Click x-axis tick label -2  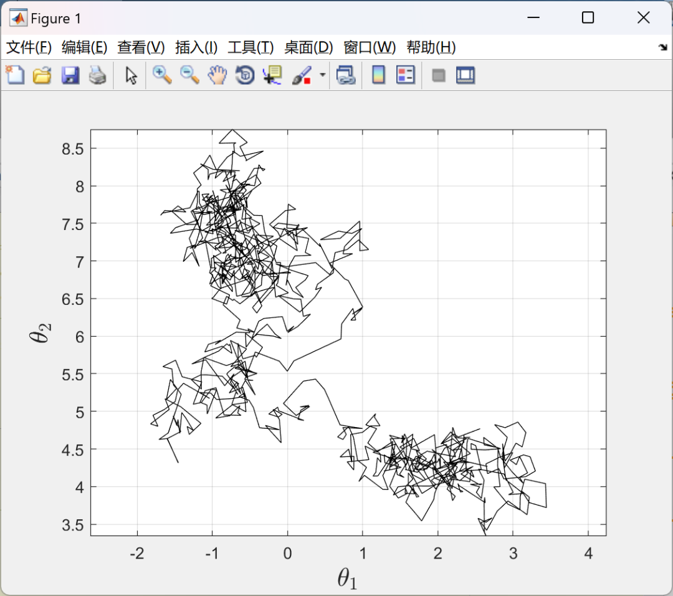pyautogui.click(x=137, y=553)
